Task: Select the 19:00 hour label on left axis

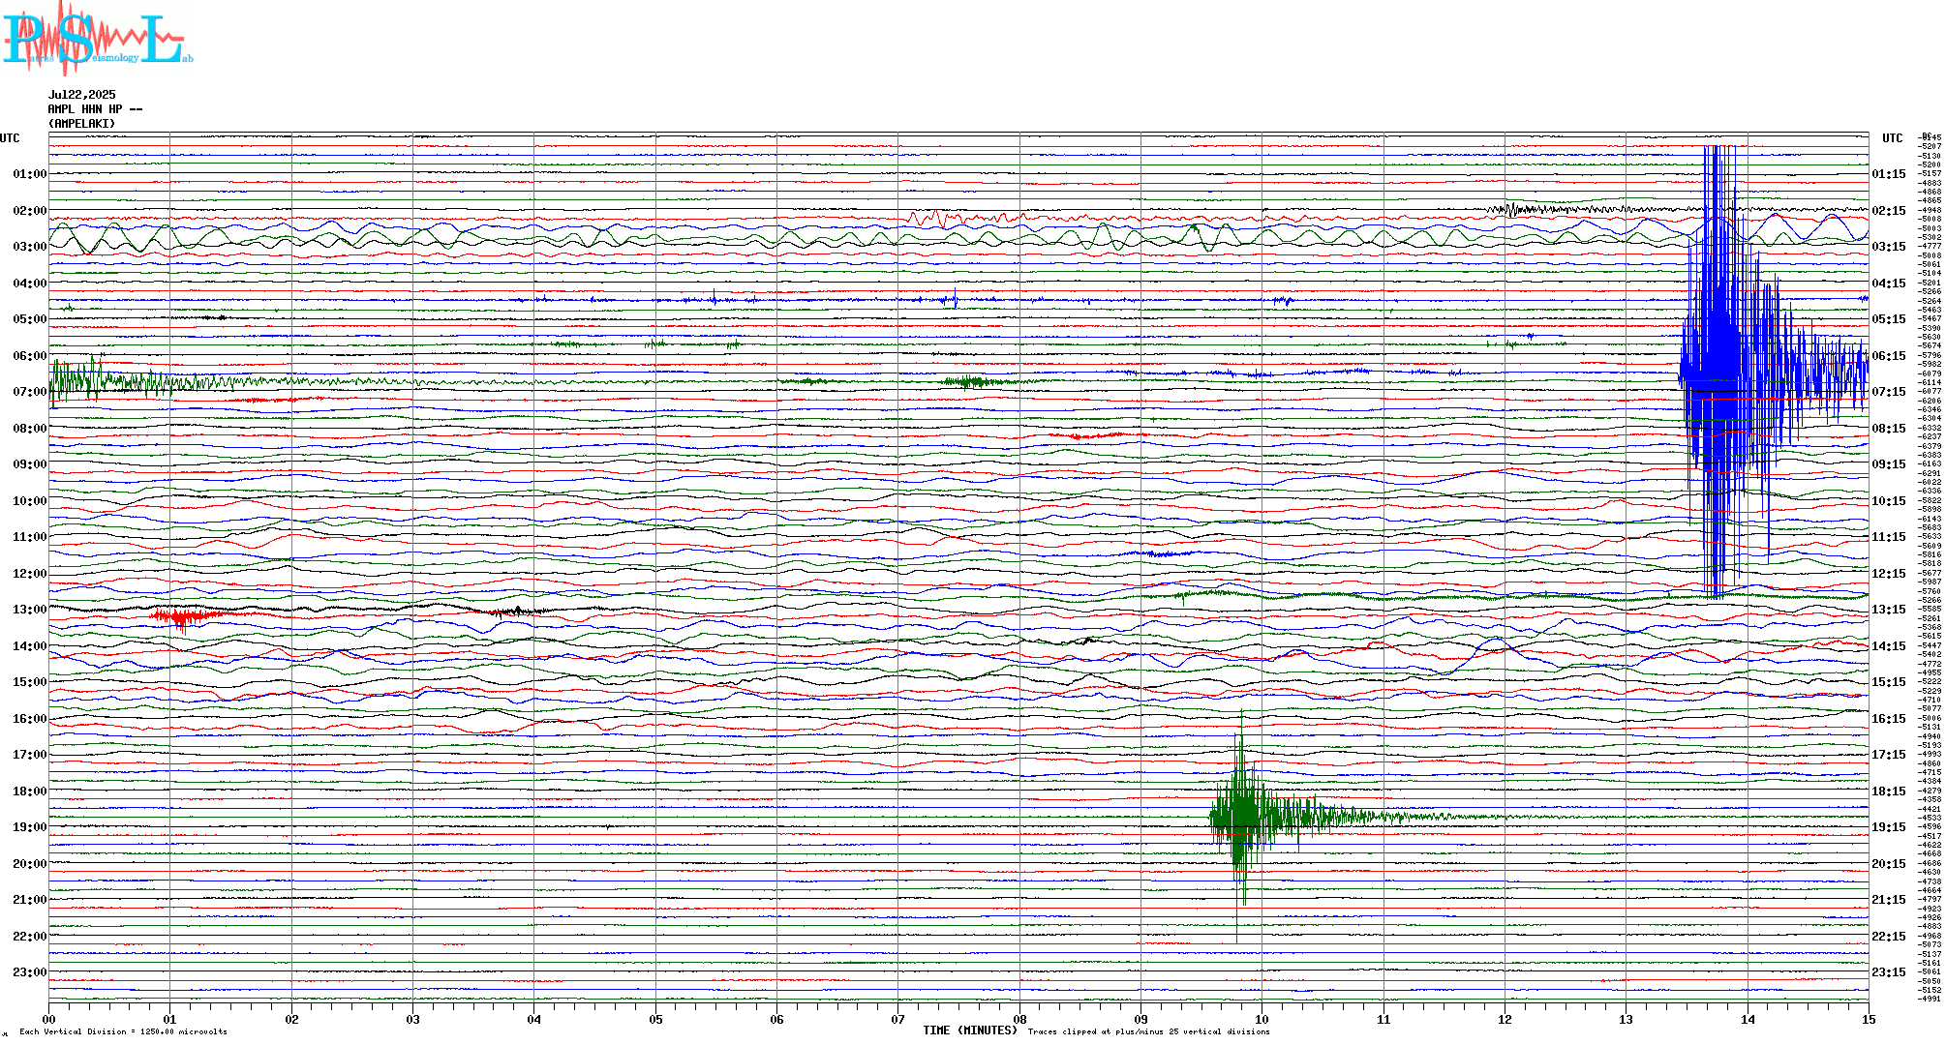Action: (30, 827)
